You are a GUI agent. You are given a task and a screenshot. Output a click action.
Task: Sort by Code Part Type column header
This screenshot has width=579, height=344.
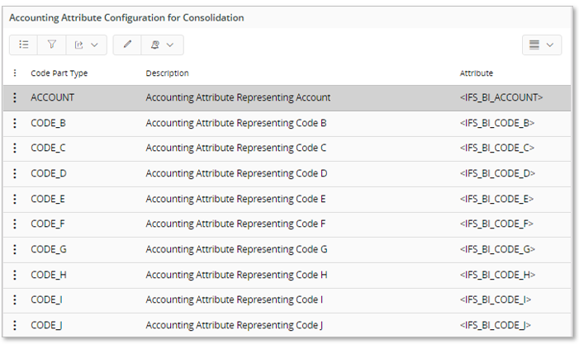click(59, 73)
